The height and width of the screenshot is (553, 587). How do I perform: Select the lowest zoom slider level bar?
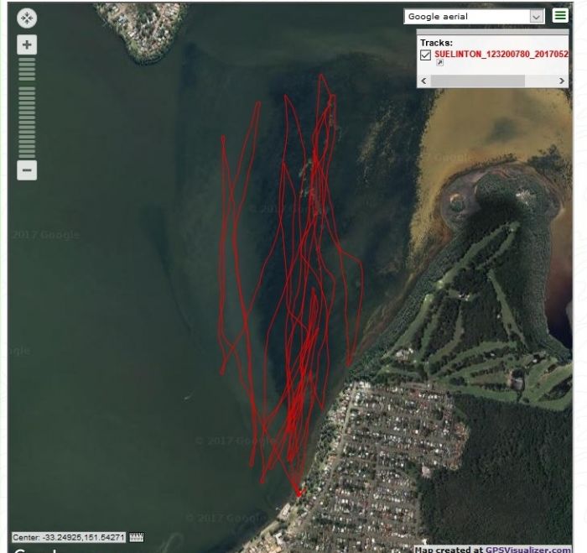click(x=27, y=154)
